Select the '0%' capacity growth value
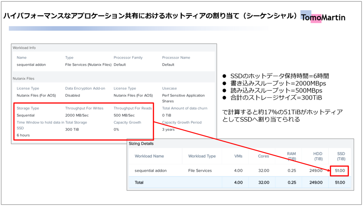Screen dimensions: 363x206 pyautogui.click(x=116, y=129)
